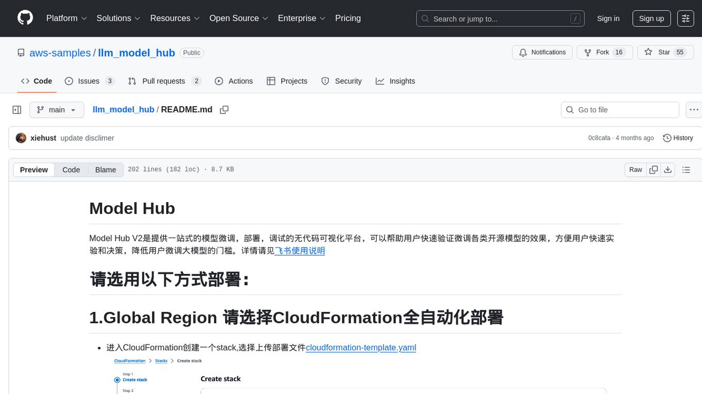The image size is (702, 394).
Task: Copy the README.md file path
Action: [x=224, y=110]
